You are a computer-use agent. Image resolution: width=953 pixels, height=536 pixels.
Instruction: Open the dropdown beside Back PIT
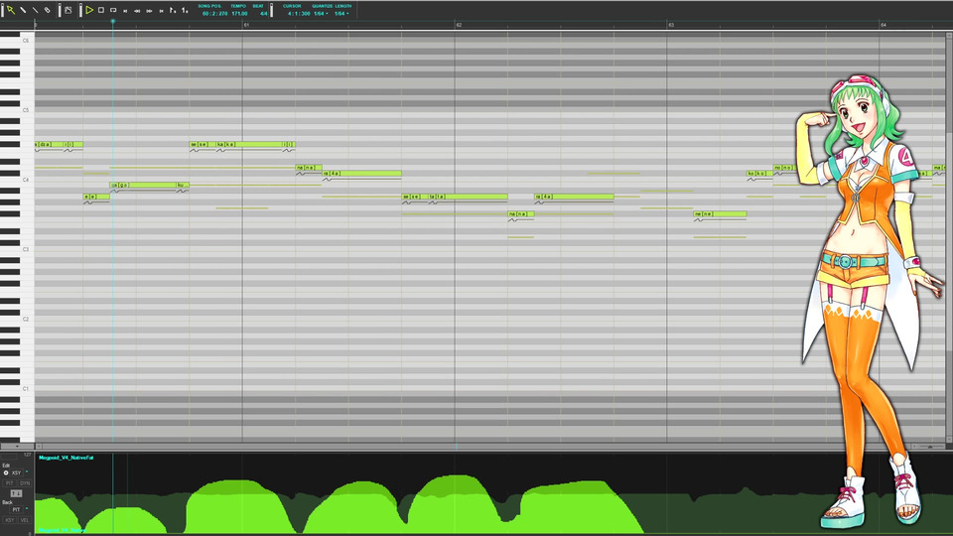point(27,508)
